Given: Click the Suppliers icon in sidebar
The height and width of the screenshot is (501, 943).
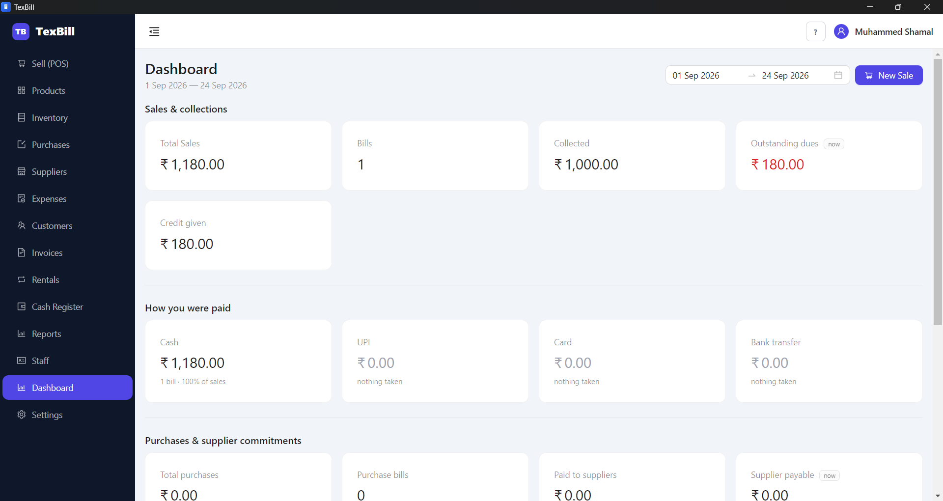Looking at the screenshot, I should [22, 171].
